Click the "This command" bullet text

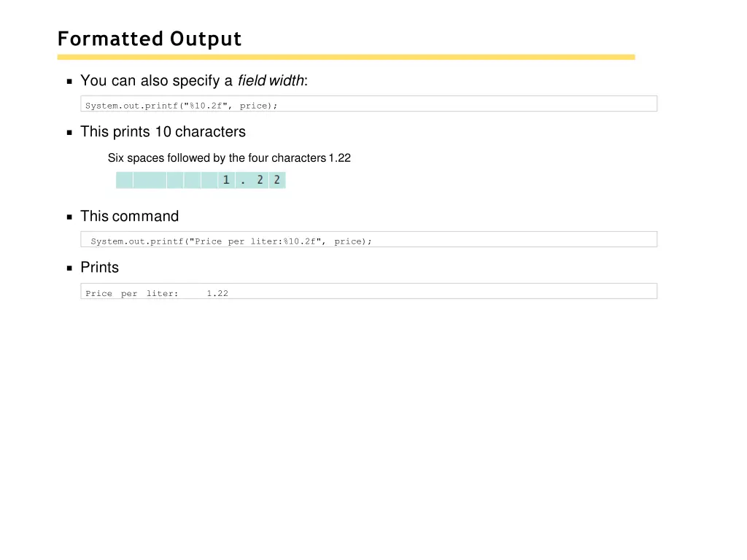(129, 216)
